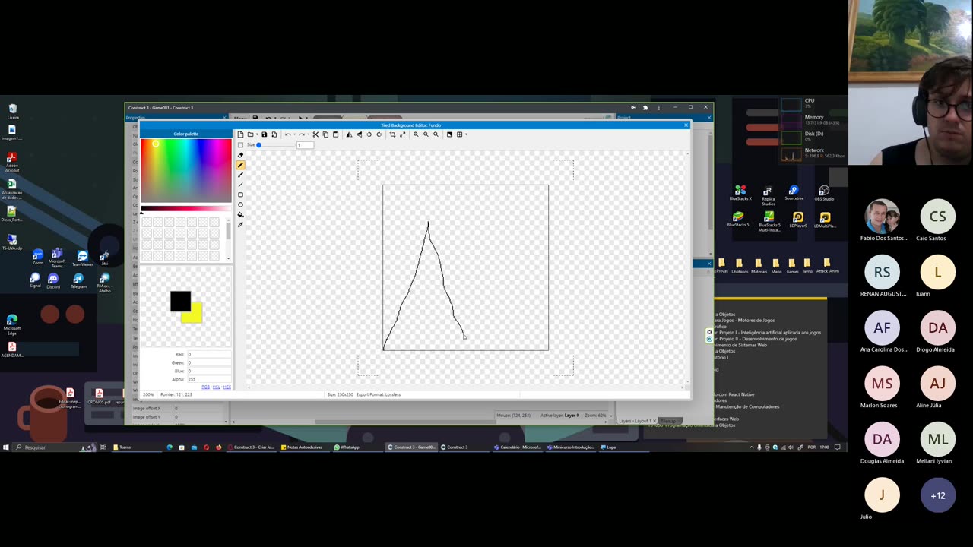The height and width of the screenshot is (547, 973).
Task: Select the Pencil tool
Action: [240, 165]
